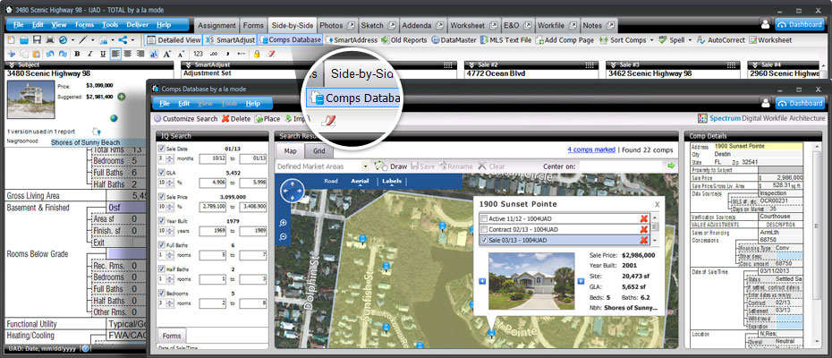Click the map pan control circle
The height and width of the screenshot is (358, 832).
[x=292, y=191]
